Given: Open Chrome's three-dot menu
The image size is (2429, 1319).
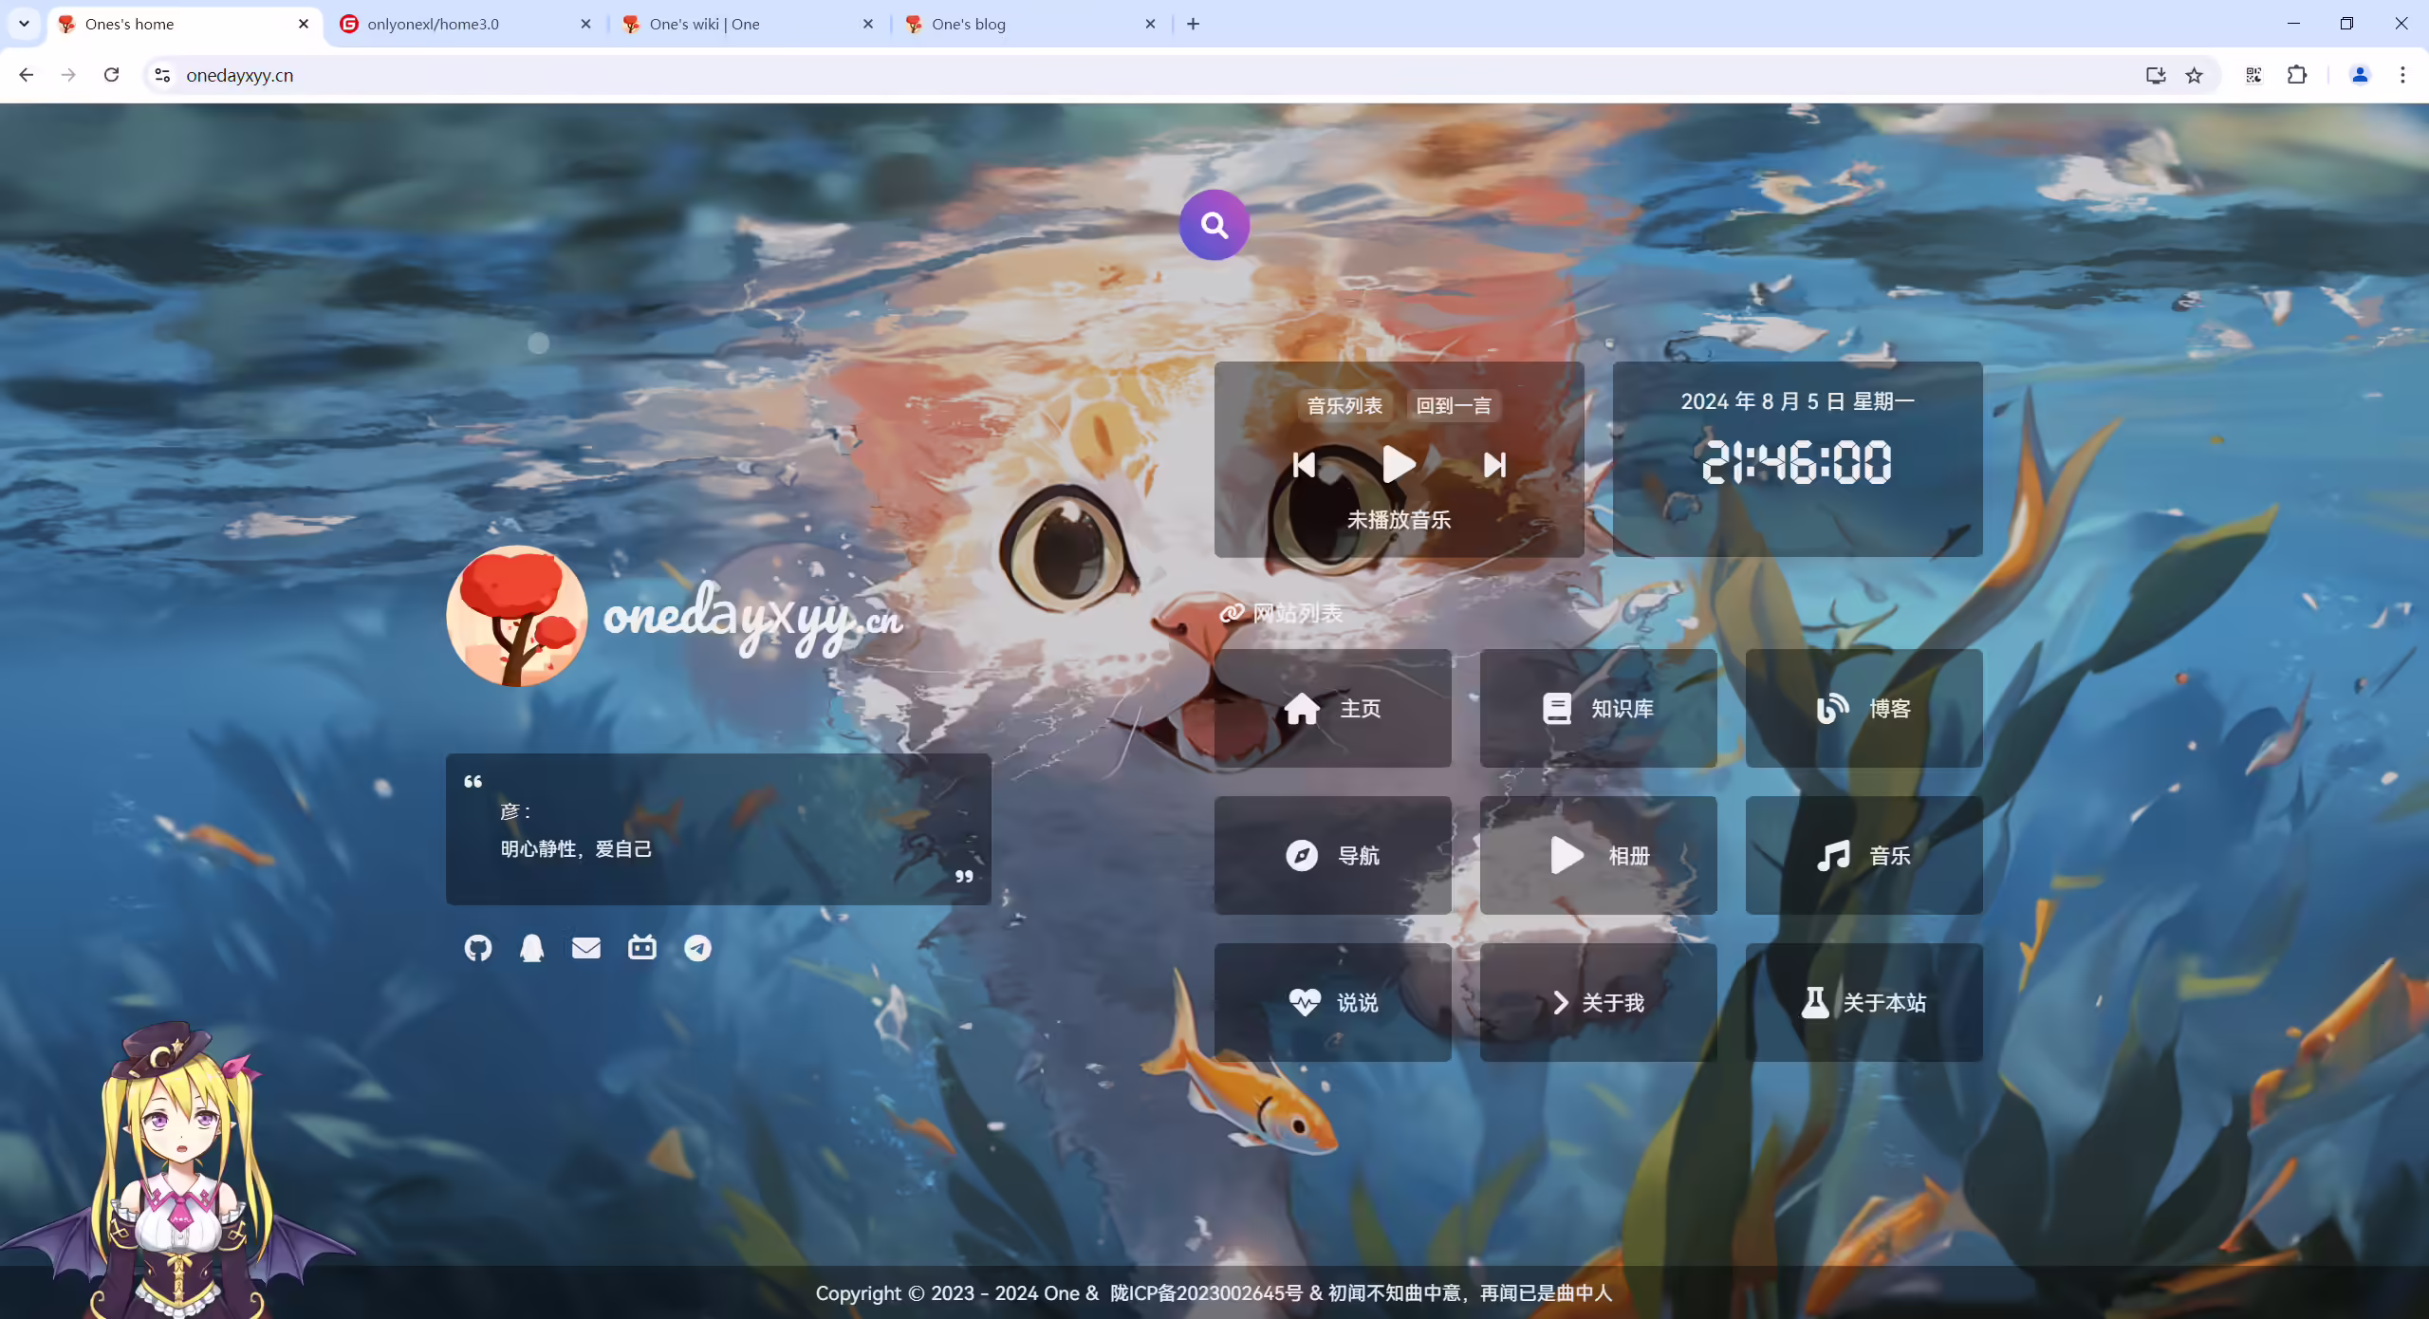Looking at the screenshot, I should click(2402, 75).
